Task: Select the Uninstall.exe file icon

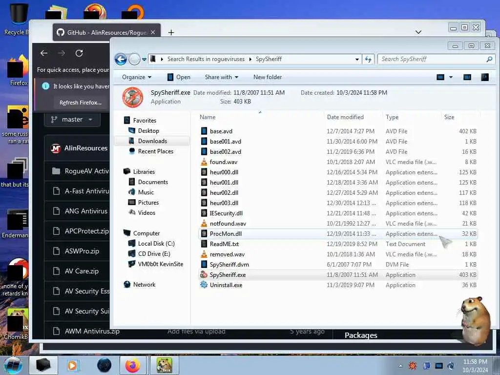Action: (204, 285)
